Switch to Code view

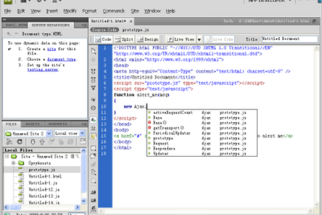tap(104, 39)
